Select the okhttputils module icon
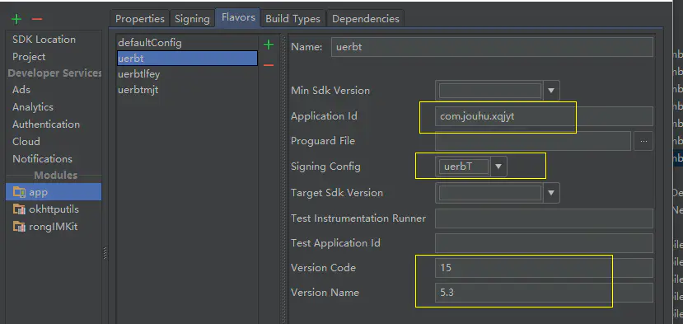Image resolution: width=683 pixels, height=324 pixels. [19, 209]
